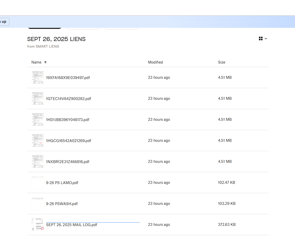
Task: Open thumbnail of 19XFA168X9E039497.pdf
Action: click(38, 77)
